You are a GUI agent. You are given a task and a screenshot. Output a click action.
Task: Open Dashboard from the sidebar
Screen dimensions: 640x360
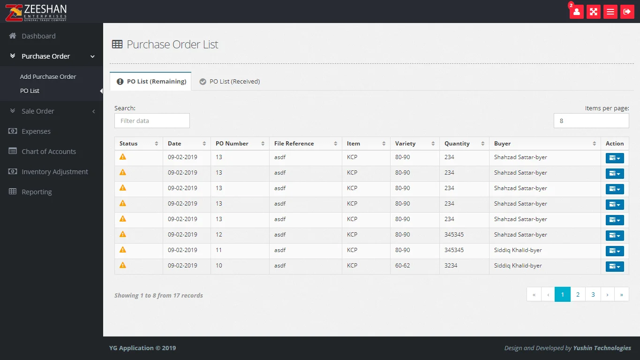(x=38, y=36)
